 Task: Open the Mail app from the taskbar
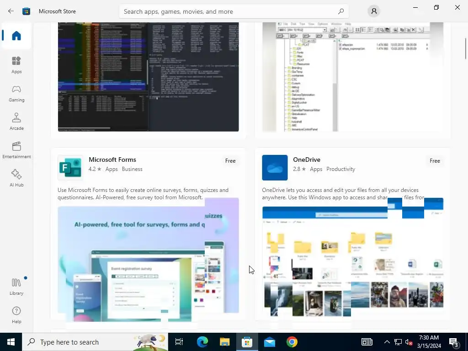click(x=270, y=342)
